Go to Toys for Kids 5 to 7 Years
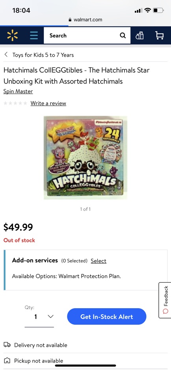Viewport: 171px width, 370px height. point(43,55)
